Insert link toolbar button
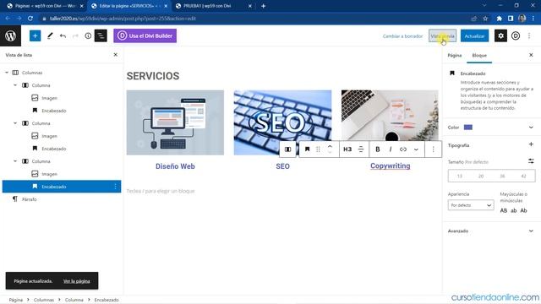Screen dimensions: 541x304 coord(403,149)
